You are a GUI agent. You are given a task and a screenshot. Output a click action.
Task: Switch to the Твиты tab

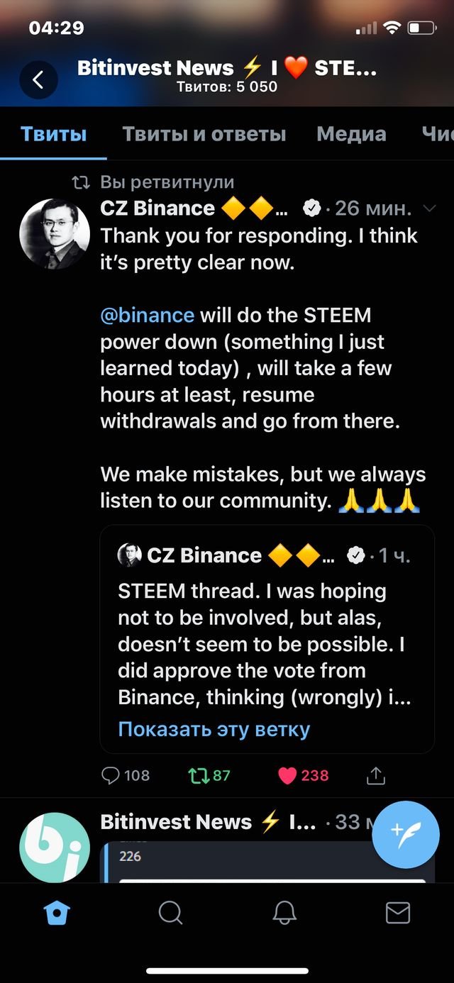tap(54, 134)
